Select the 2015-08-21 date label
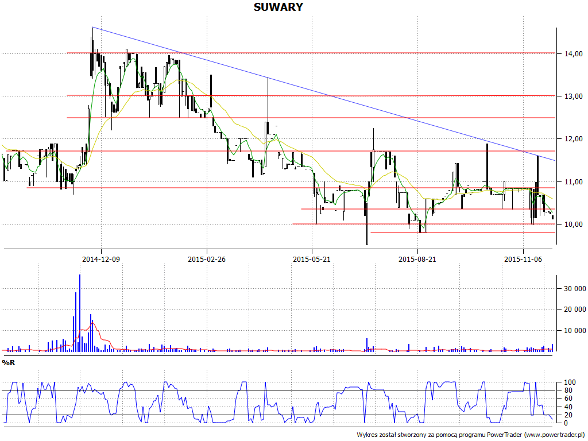The image size is (588, 441). pyautogui.click(x=417, y=259)
